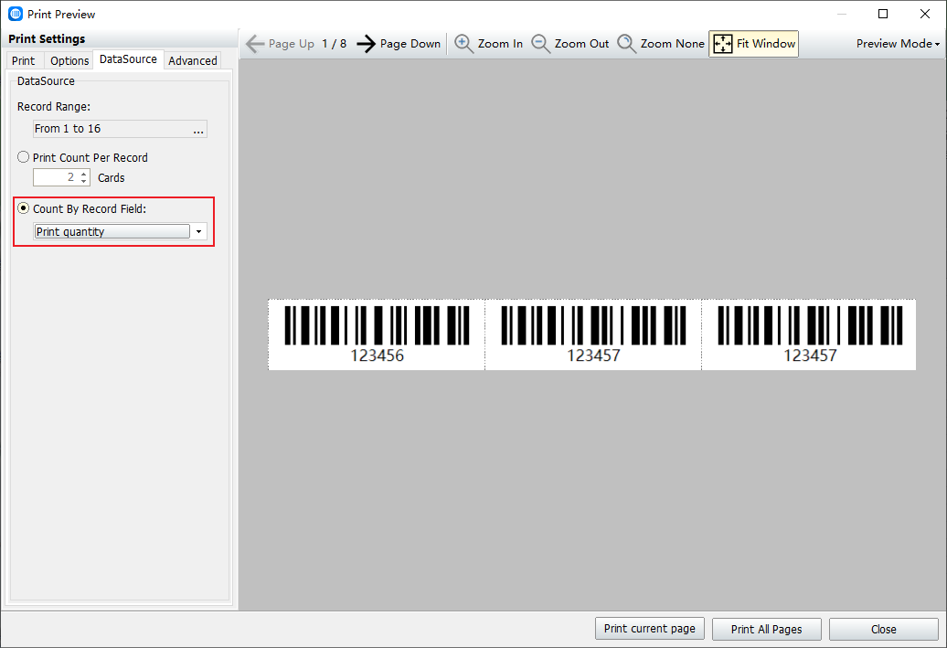947x648 pixels.
Task: Click the Page Up arrow icon
Action: click(255, 44)
